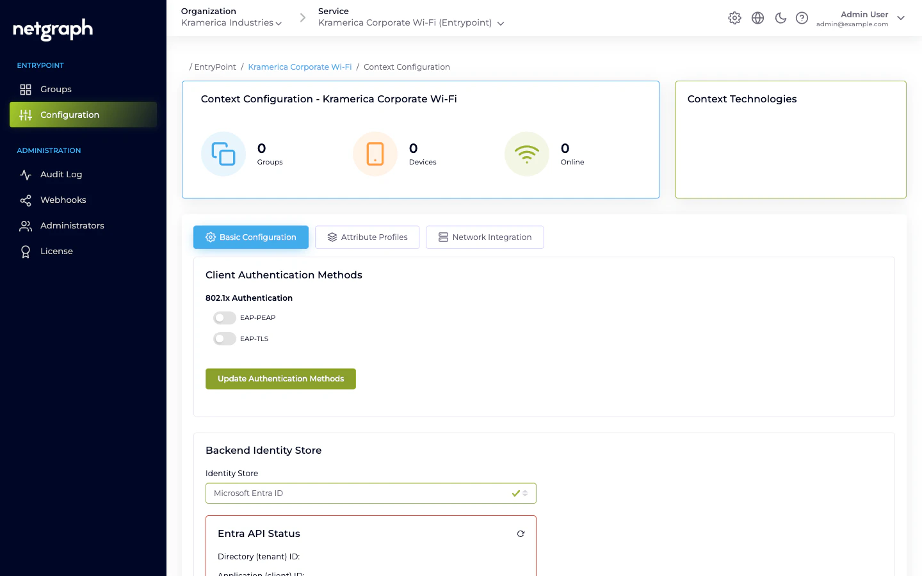922x576 pixels.
Task: Open the Network Integration tab
Action: [485, 237]
